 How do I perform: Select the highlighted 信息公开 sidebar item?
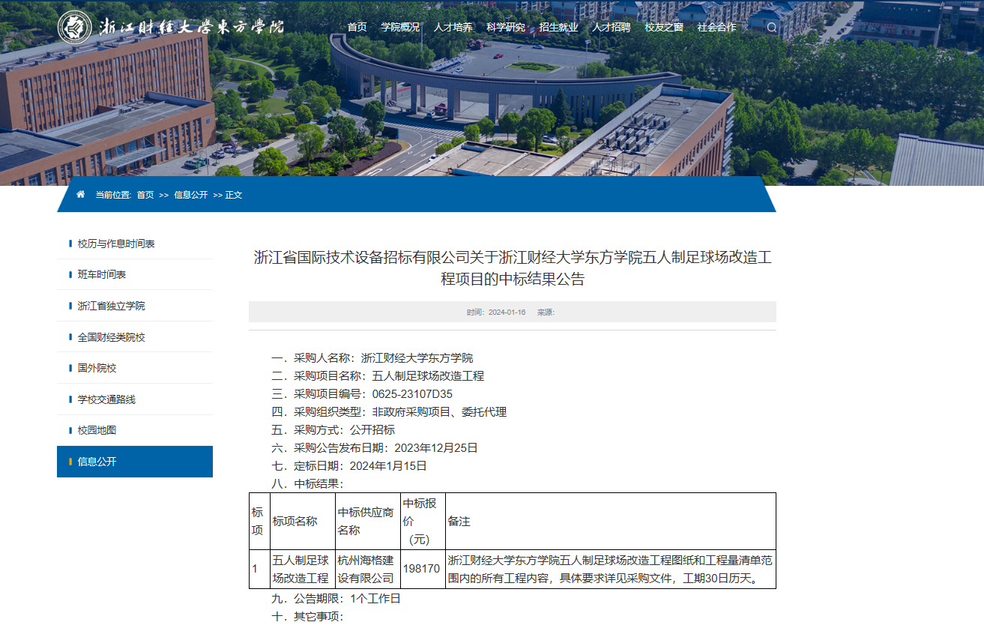[135, 462]
